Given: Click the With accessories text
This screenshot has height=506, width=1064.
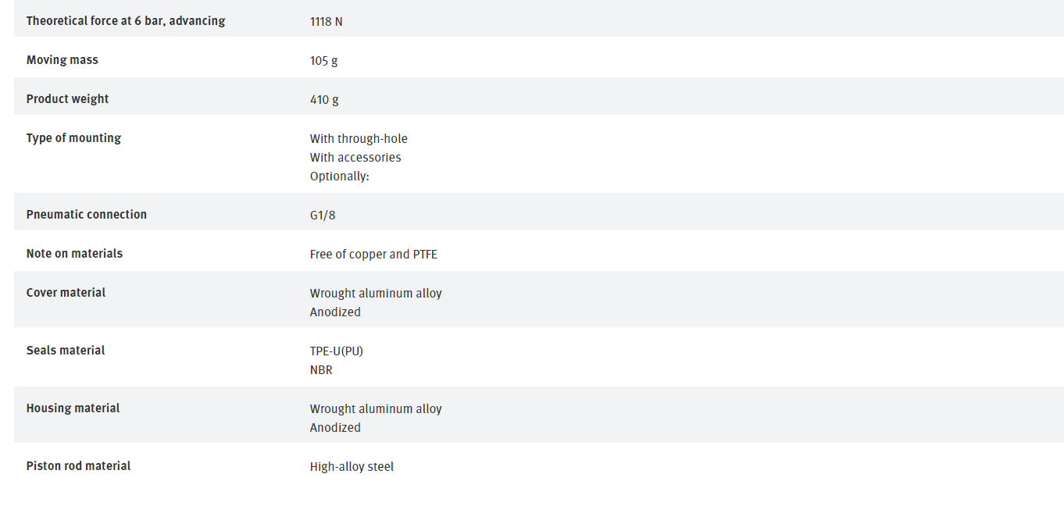Looking at the screenshot, I should pos(355,158).
